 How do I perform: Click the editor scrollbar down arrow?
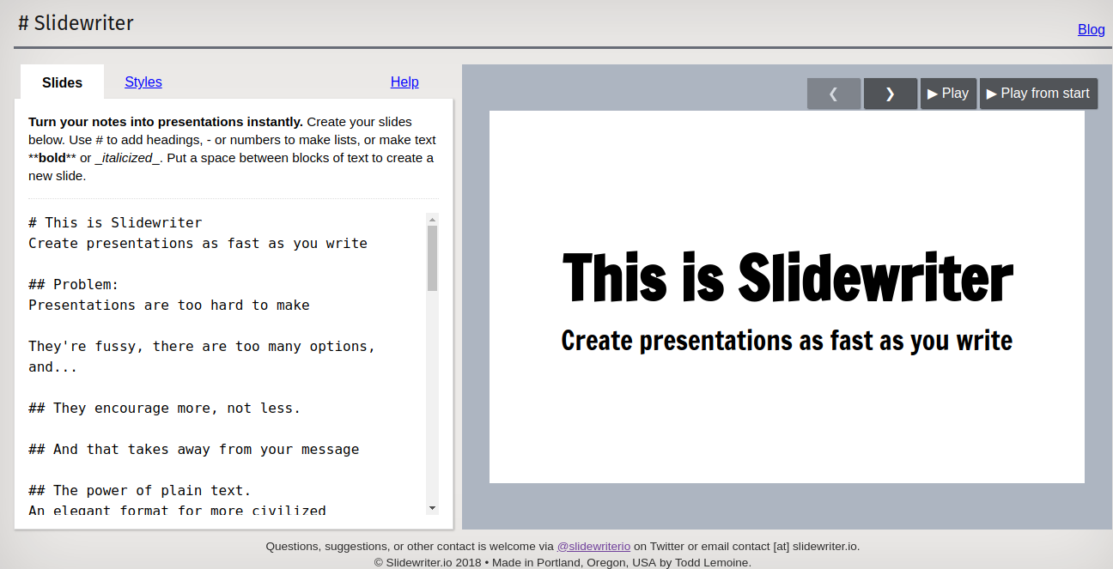click(432, 508)
